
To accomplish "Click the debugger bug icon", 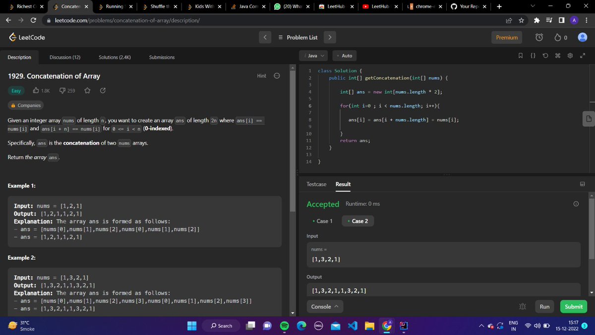I will click(x=522, y=307).
